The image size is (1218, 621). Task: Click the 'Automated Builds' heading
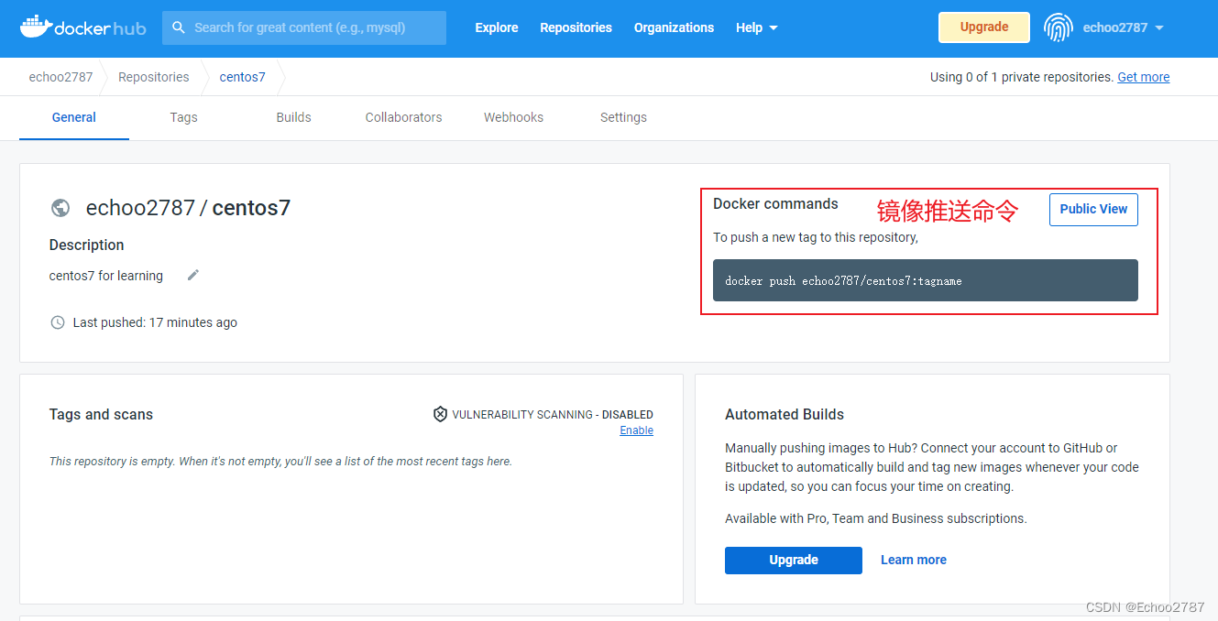pyautogui.click(x=785, y=414)
